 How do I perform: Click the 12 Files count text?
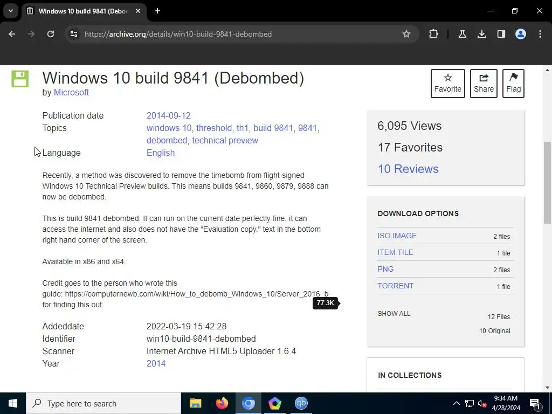click(x=499, y=317)
